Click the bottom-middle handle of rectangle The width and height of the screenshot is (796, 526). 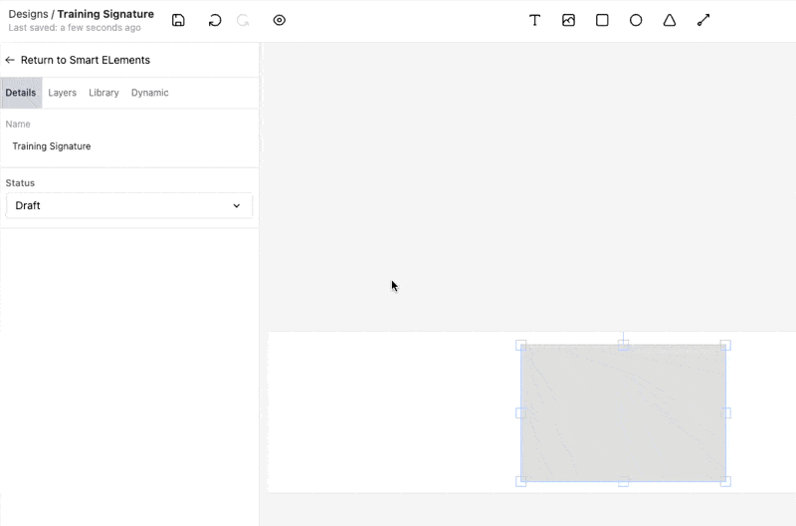[624, 481]
